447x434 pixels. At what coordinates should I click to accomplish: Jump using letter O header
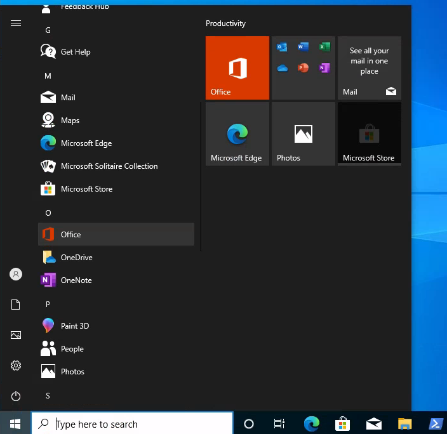[x=48, y=213]
